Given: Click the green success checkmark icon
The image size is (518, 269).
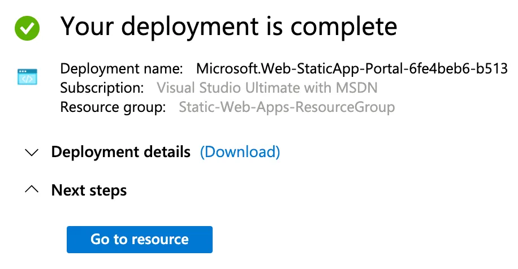Looking at the screenshot, I should click(x=27, y=27).
